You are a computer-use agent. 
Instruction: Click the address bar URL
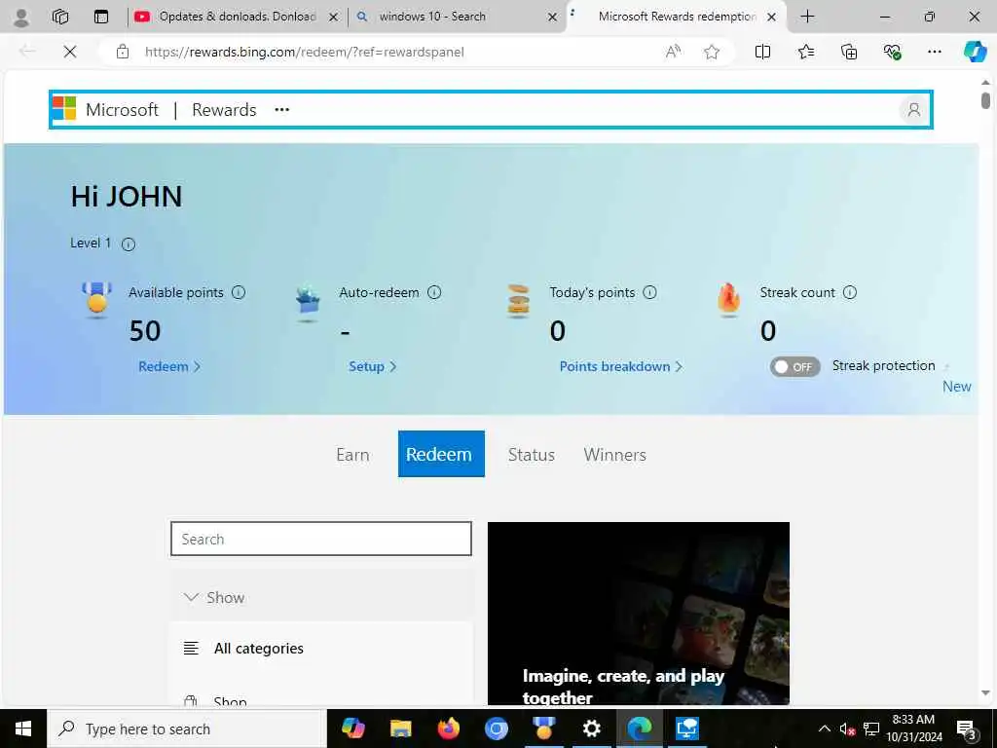pyautogui.click(x=304, y=53)
